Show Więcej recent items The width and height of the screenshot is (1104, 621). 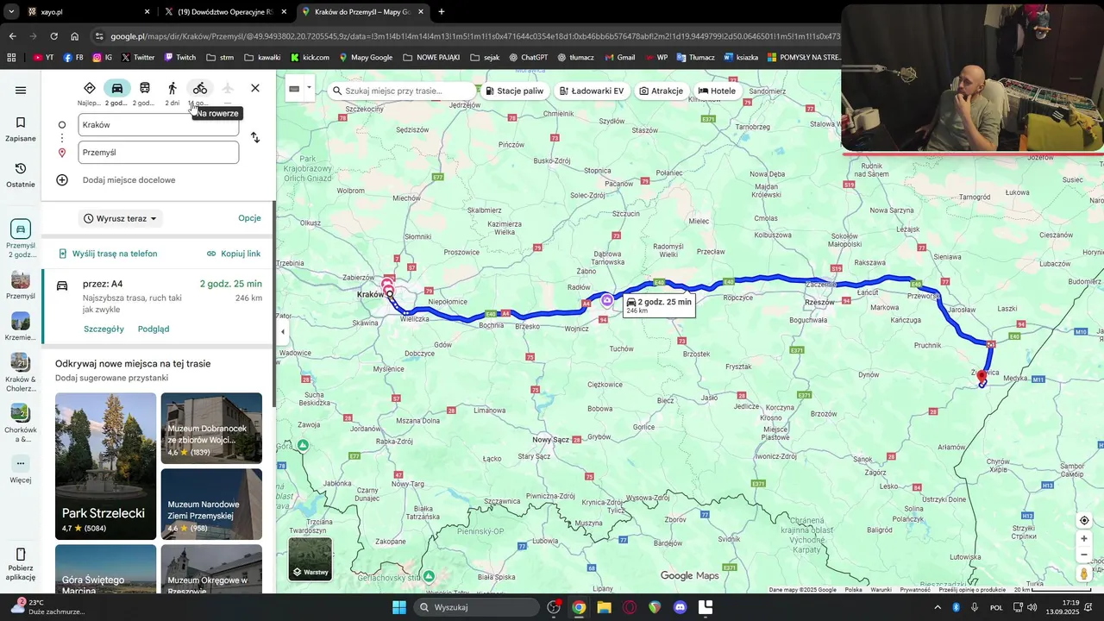coord(21,469)
